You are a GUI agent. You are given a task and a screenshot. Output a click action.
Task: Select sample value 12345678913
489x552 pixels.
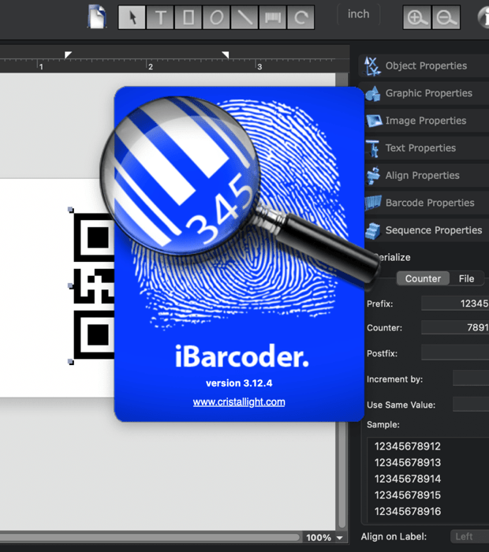click(407, 462)
